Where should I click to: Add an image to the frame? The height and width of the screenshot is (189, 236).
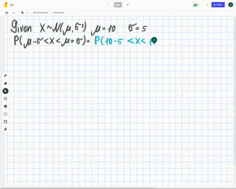click(x=5, y=106)
